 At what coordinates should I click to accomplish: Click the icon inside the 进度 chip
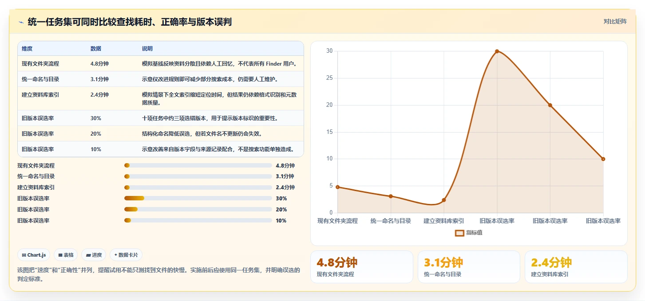(88, 255)
